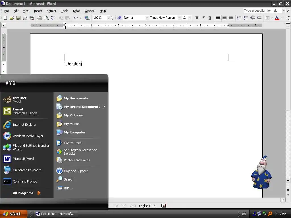Open the Times New Roman font dropdown
Viewport: 291px width, 218px height.
pyautogui.click(x=179, y=18)
